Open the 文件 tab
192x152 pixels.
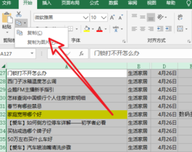tap(7, 3)
